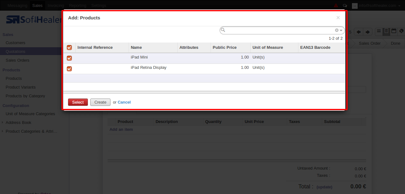The width and height of the screenshot is (405, 194).
Task: Click the (update) total link
Action: (x=324, y=187)
